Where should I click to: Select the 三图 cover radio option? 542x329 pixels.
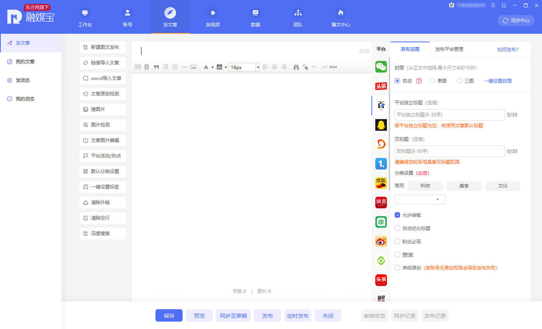459,81
